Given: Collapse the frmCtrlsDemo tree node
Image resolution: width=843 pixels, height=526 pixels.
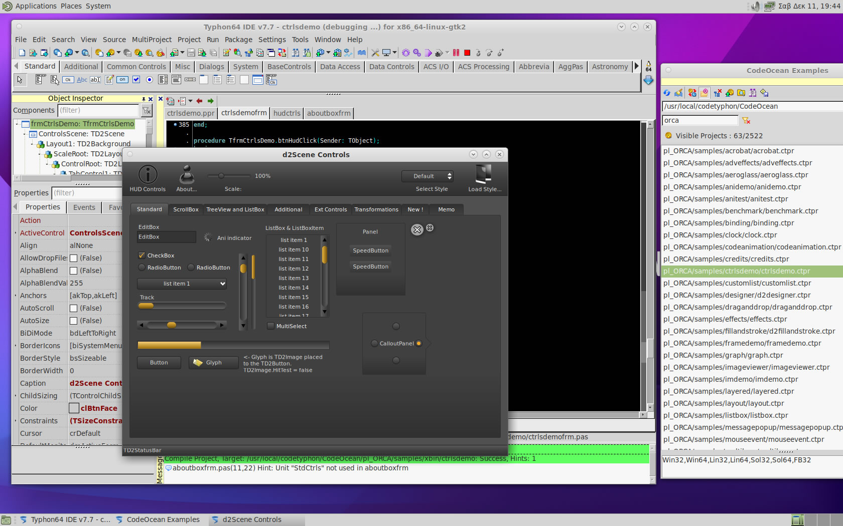Looking at the screenshot, I should click(x=17, y=124).
